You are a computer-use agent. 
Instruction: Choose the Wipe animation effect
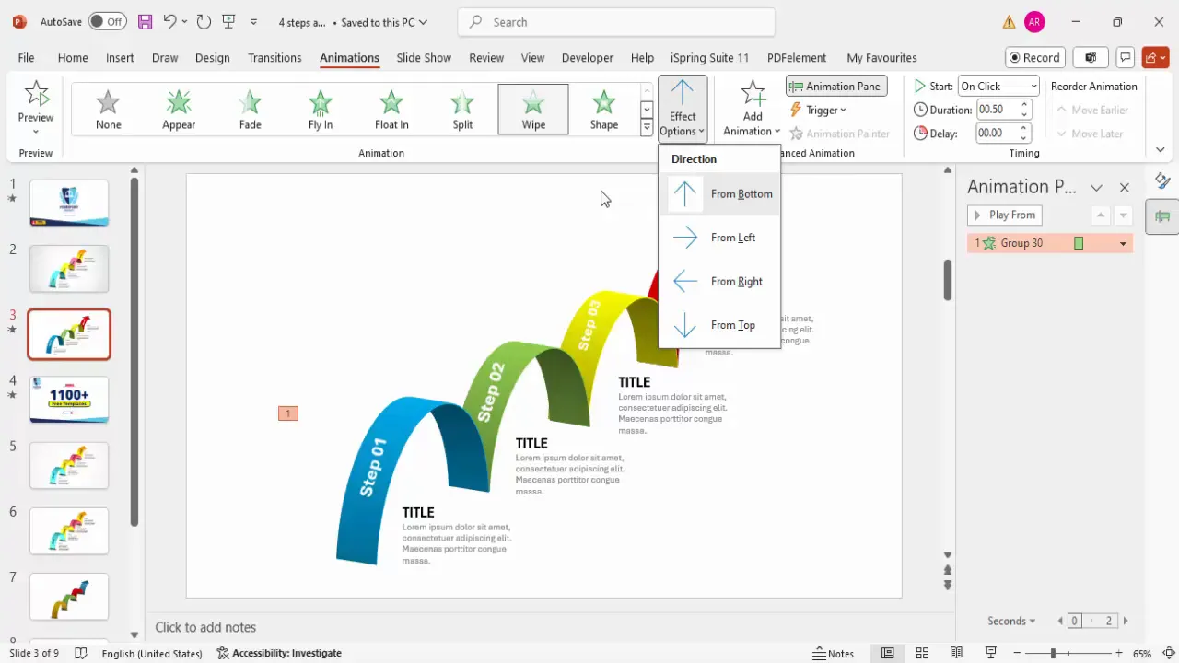coord(533,110)
